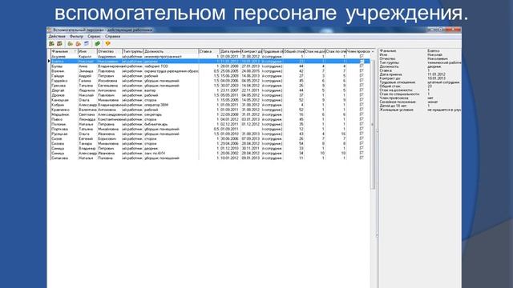513x288 pixels.
Task: Select cell 'охрана труда учреждения образ'
Action: pyautogui.click(x=171, y=71)
